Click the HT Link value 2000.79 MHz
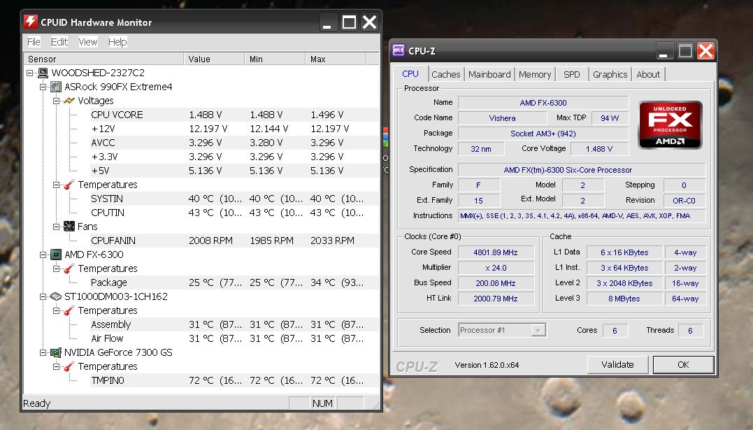Viewport: 753px width, 430px height. (496, 299)
